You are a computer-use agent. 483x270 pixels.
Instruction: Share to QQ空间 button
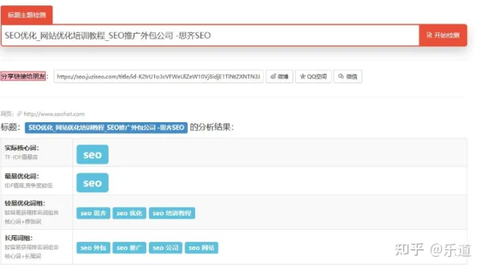pyautogui.click(x=313, y=77)
